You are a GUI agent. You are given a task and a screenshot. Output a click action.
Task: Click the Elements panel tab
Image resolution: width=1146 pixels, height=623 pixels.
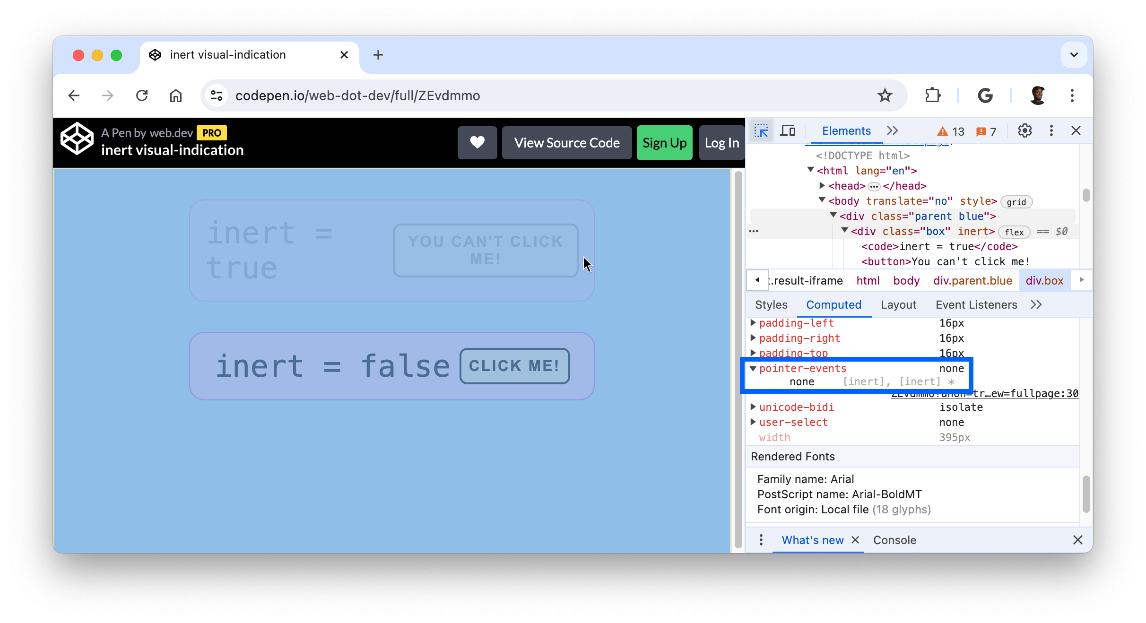[844, 130]
